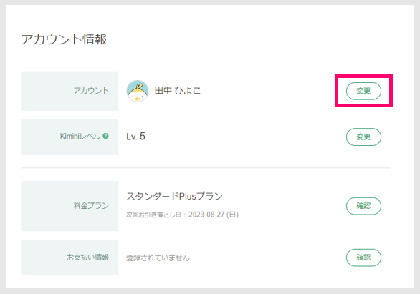Click the Plus word in the plan name
This screenshot has width=420, height=294.
[x=188, y=197]
